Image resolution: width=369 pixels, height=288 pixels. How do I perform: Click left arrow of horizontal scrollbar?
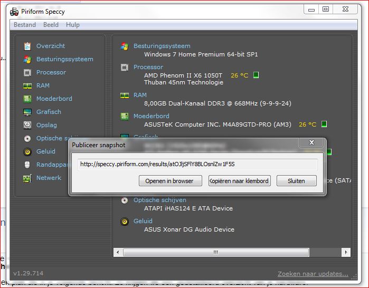(x=118, y=253)
